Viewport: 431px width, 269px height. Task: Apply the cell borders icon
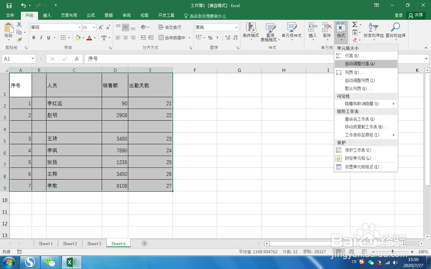[x=63, y=38]
